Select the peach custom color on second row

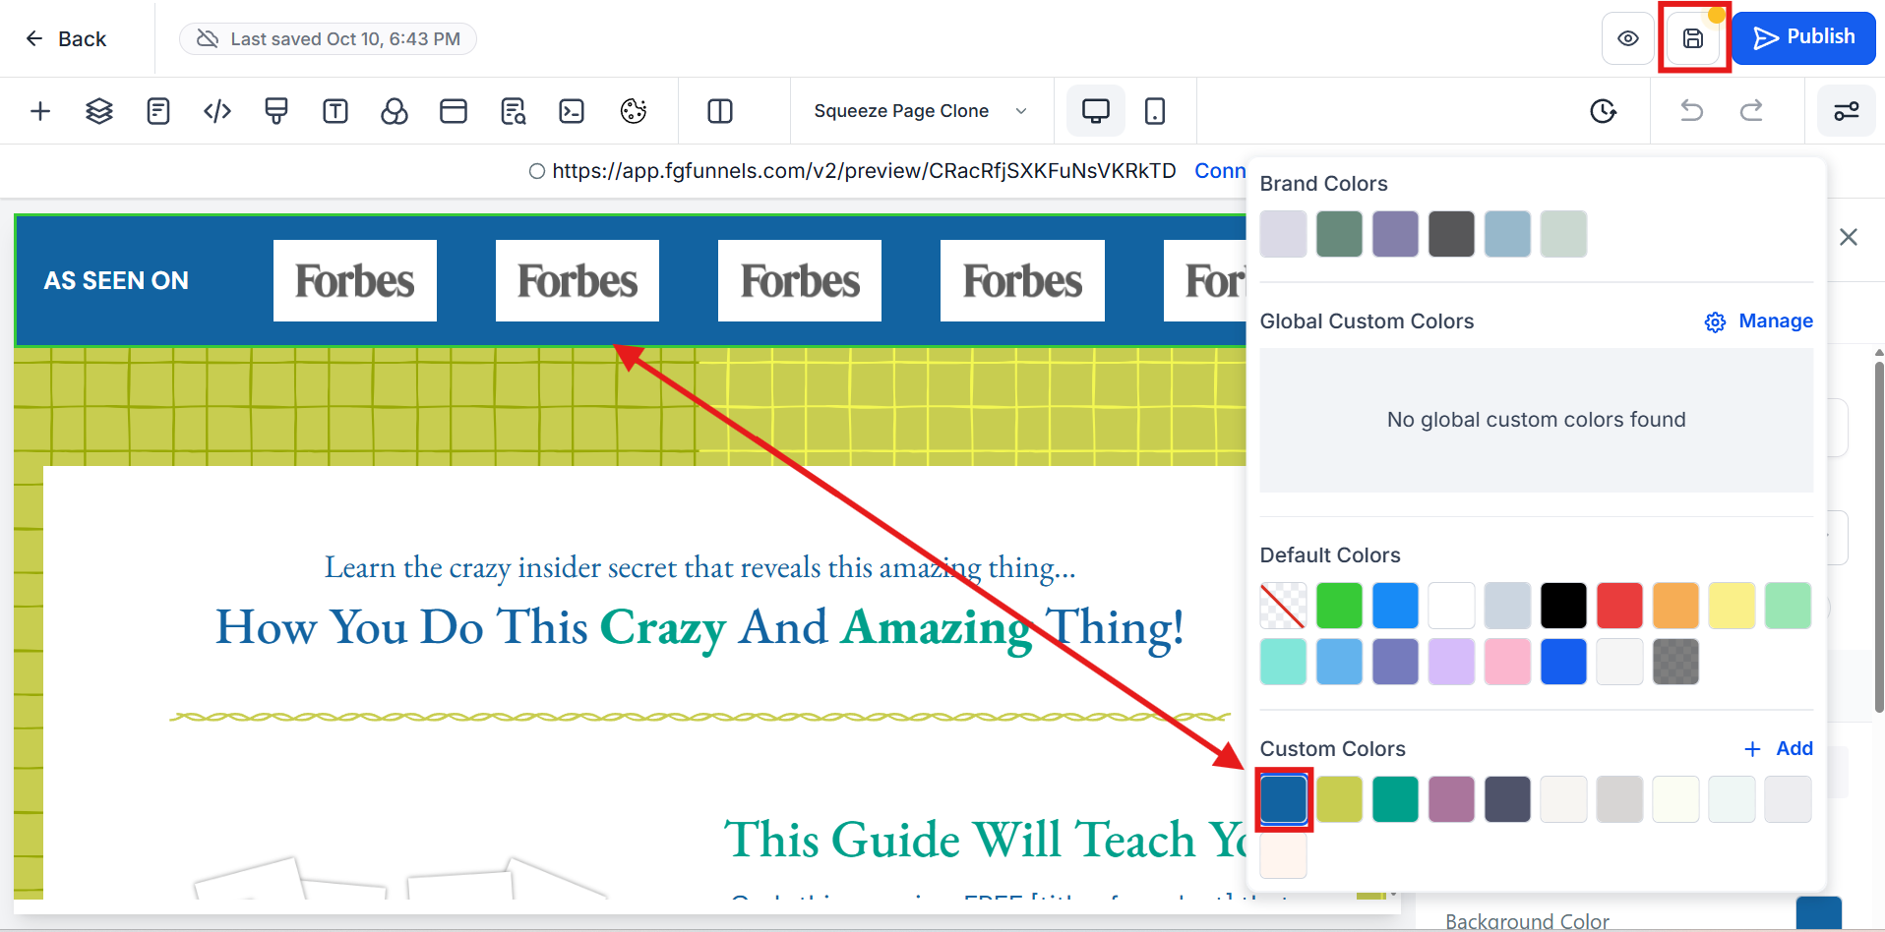[x=1284, y=855]
